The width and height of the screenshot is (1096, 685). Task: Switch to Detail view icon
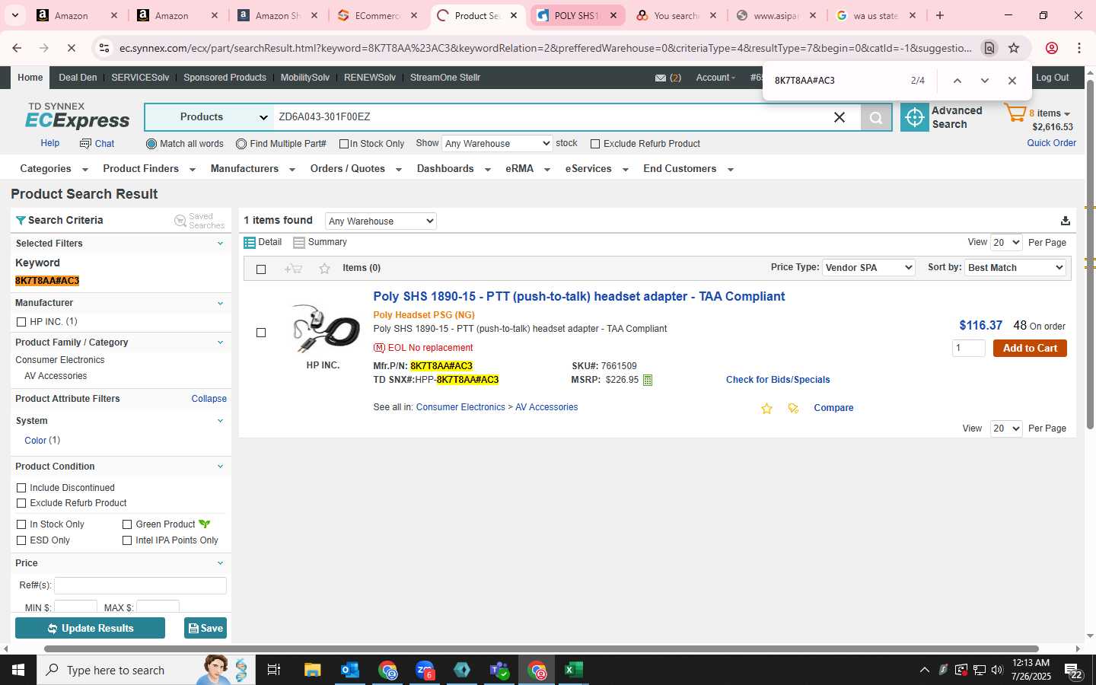[x=250, y=242]
